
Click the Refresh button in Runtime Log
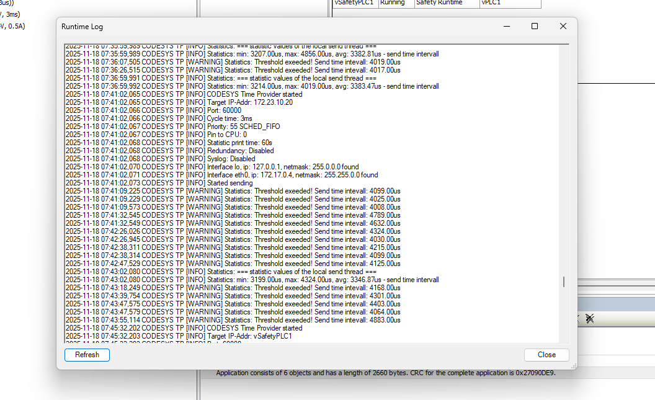coord(87,355)
